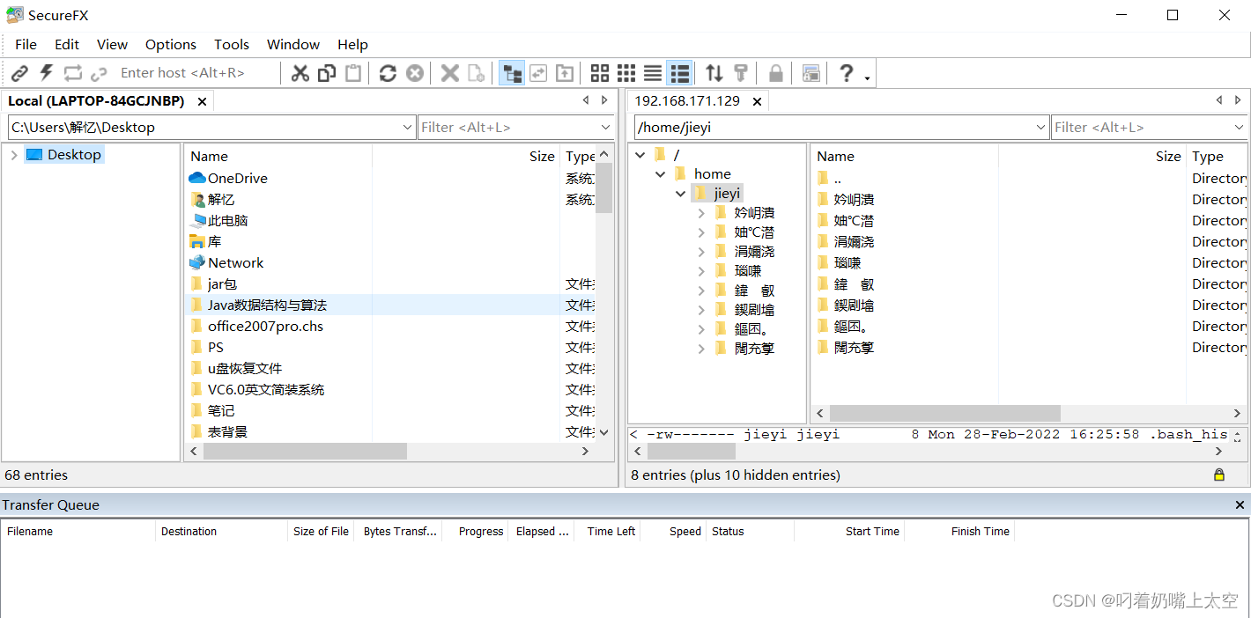Open the local Filter dropdown

coord(605,128)
